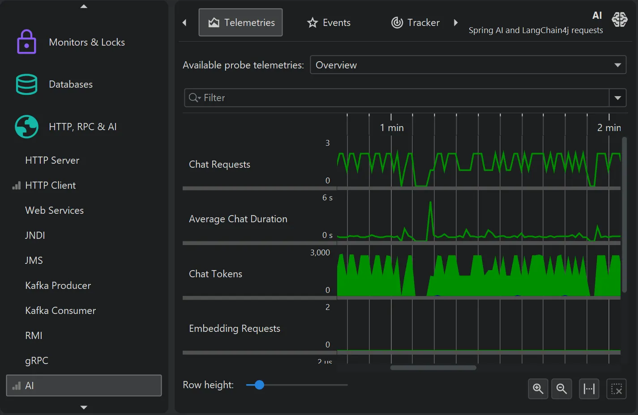Select the Telemetries tab

click(x=241, y=22)
